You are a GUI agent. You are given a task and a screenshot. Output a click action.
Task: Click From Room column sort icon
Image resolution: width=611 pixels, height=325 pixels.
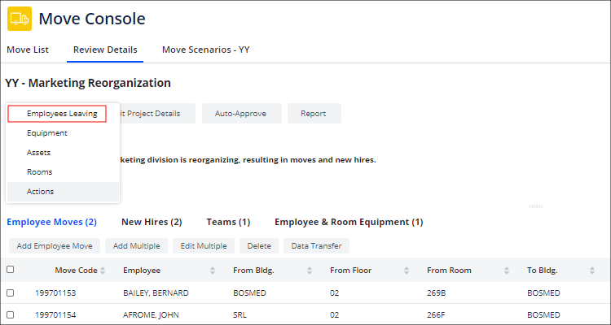pos(507,271)
